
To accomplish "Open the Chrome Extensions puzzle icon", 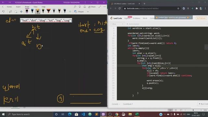I will pyautogui.click(x=197, y=8).
